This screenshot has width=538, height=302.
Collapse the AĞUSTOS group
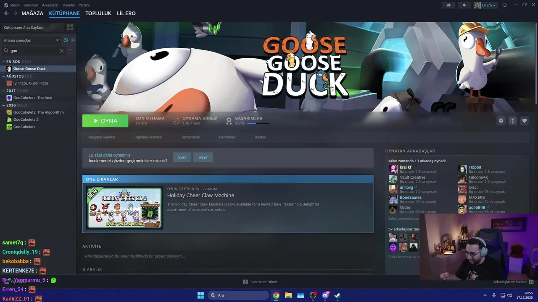point(4,76)
